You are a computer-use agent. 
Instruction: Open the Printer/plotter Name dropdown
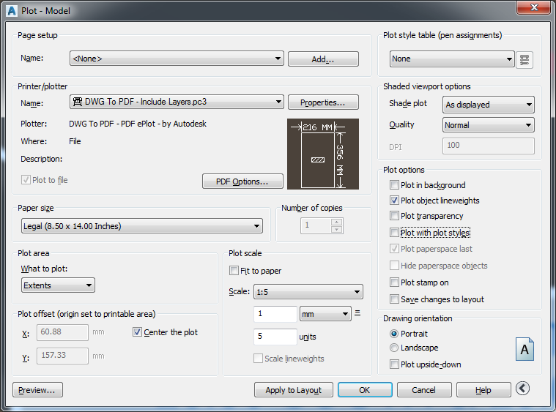(x=177, y=102)
